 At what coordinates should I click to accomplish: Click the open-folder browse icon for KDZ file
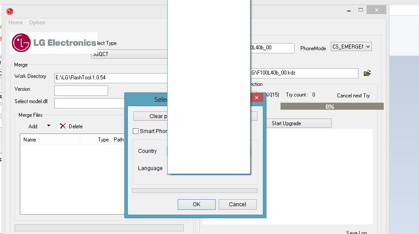(x=367, y=73)
